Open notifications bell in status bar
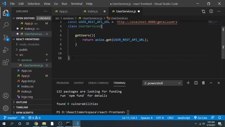225x127 pixels. click(x=220, y=117)
